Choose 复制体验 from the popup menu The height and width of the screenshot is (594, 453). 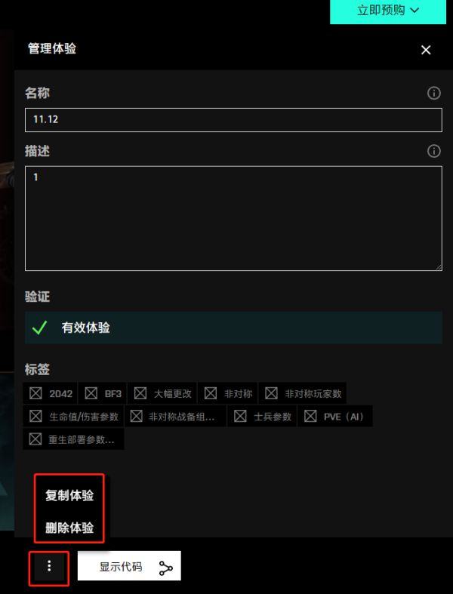click(x=69, y=495)
